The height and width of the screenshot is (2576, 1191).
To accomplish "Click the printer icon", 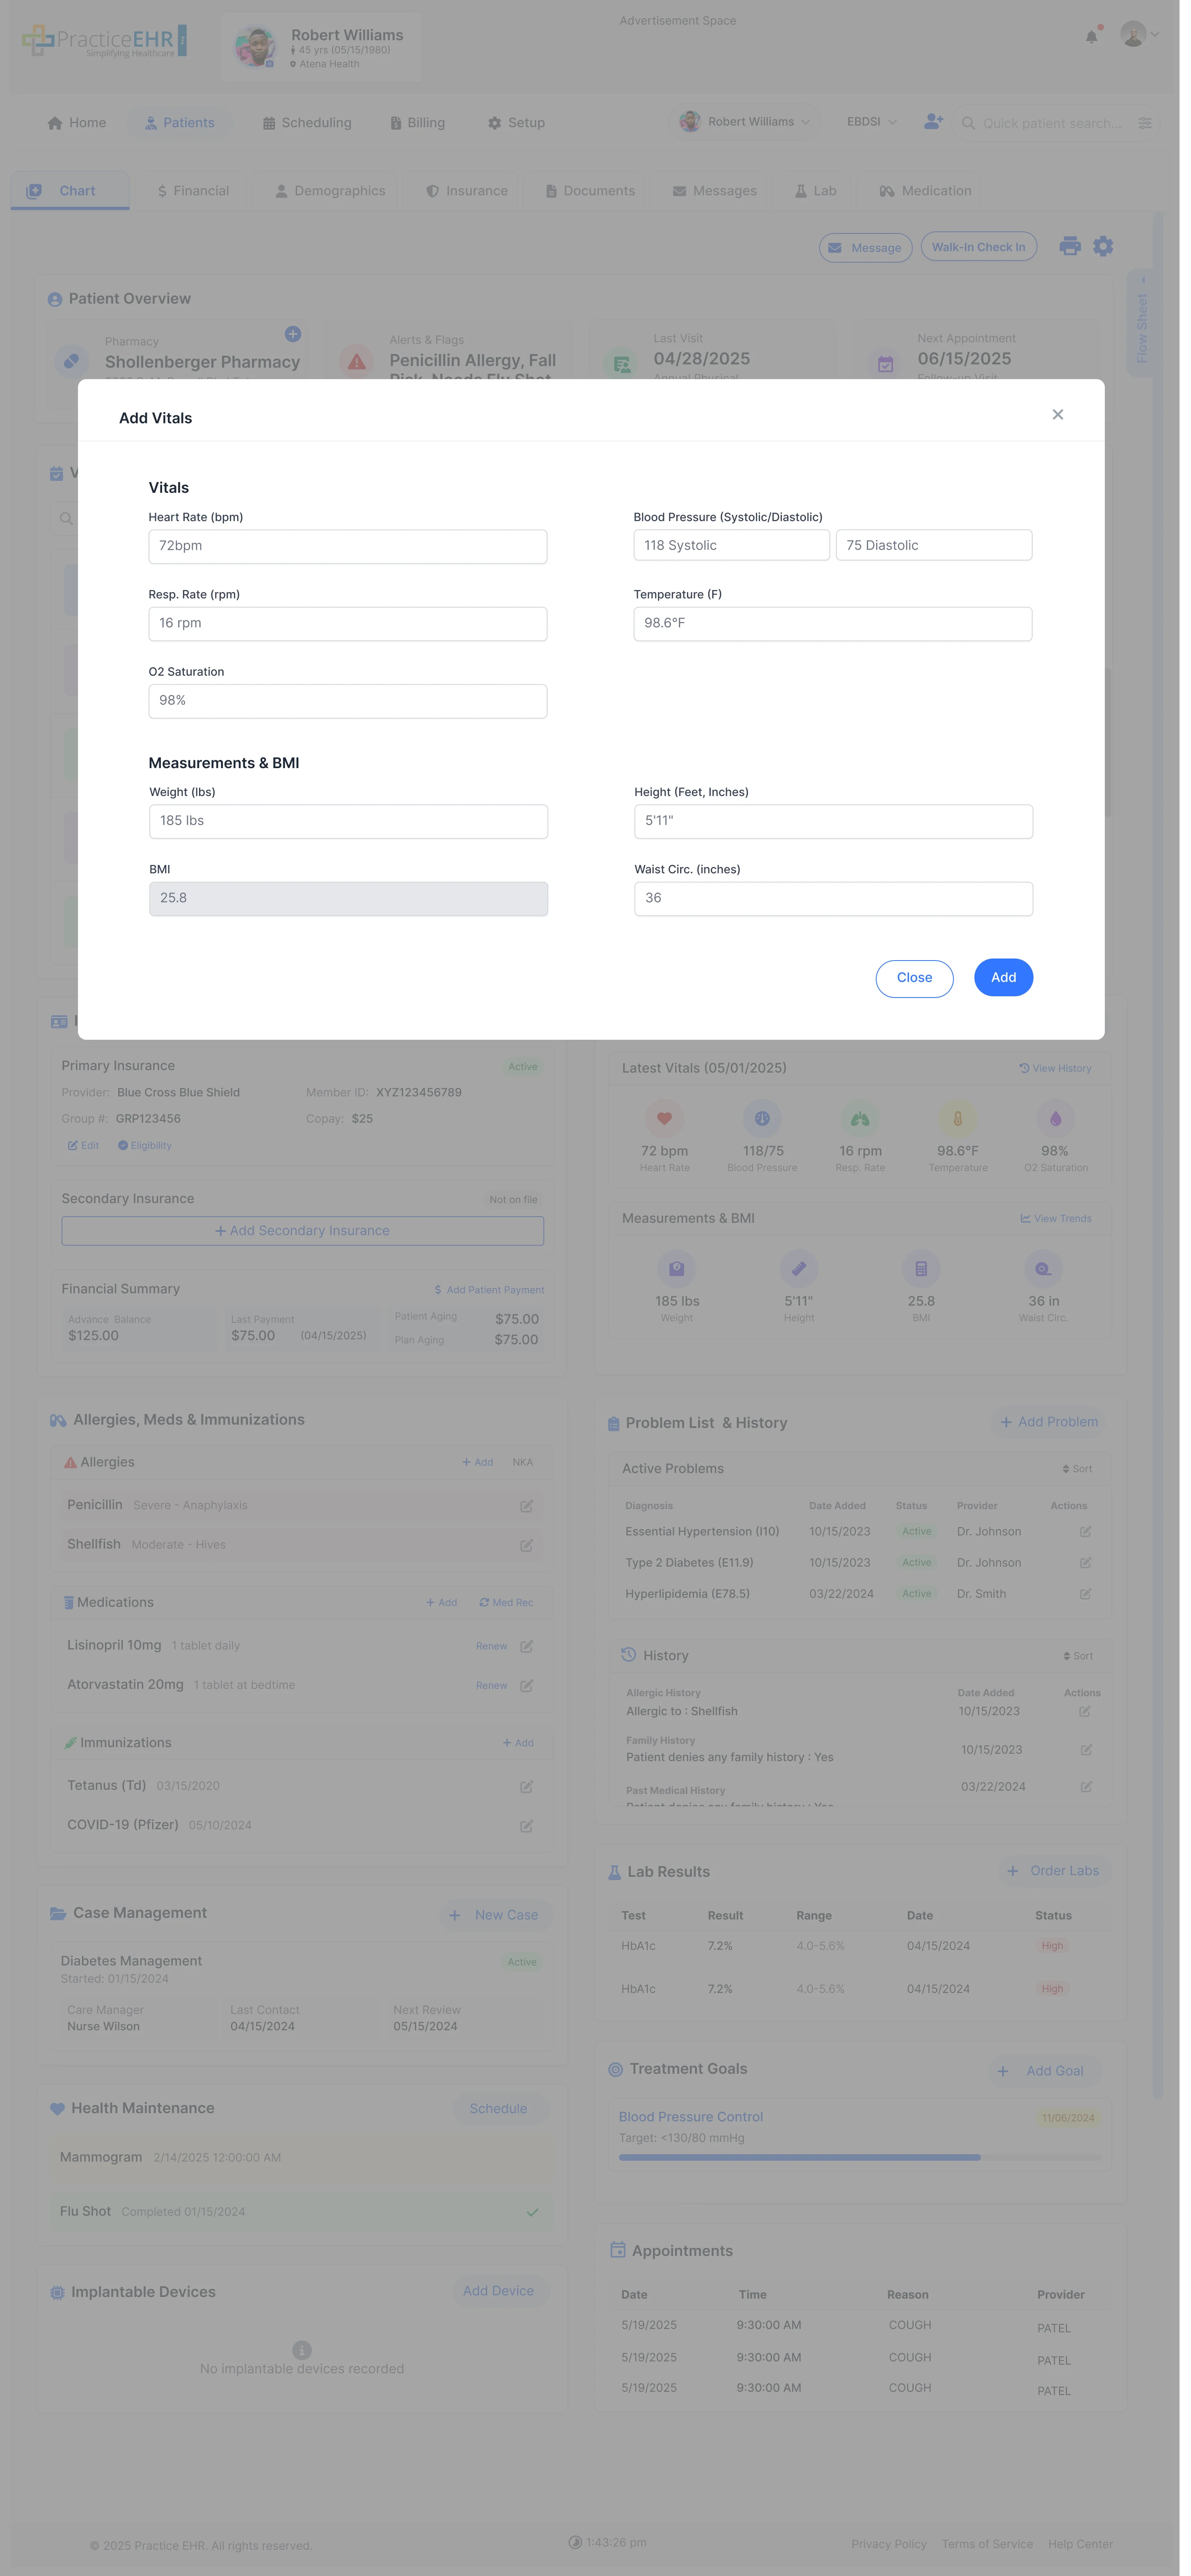I will (x=1069, y=246).
